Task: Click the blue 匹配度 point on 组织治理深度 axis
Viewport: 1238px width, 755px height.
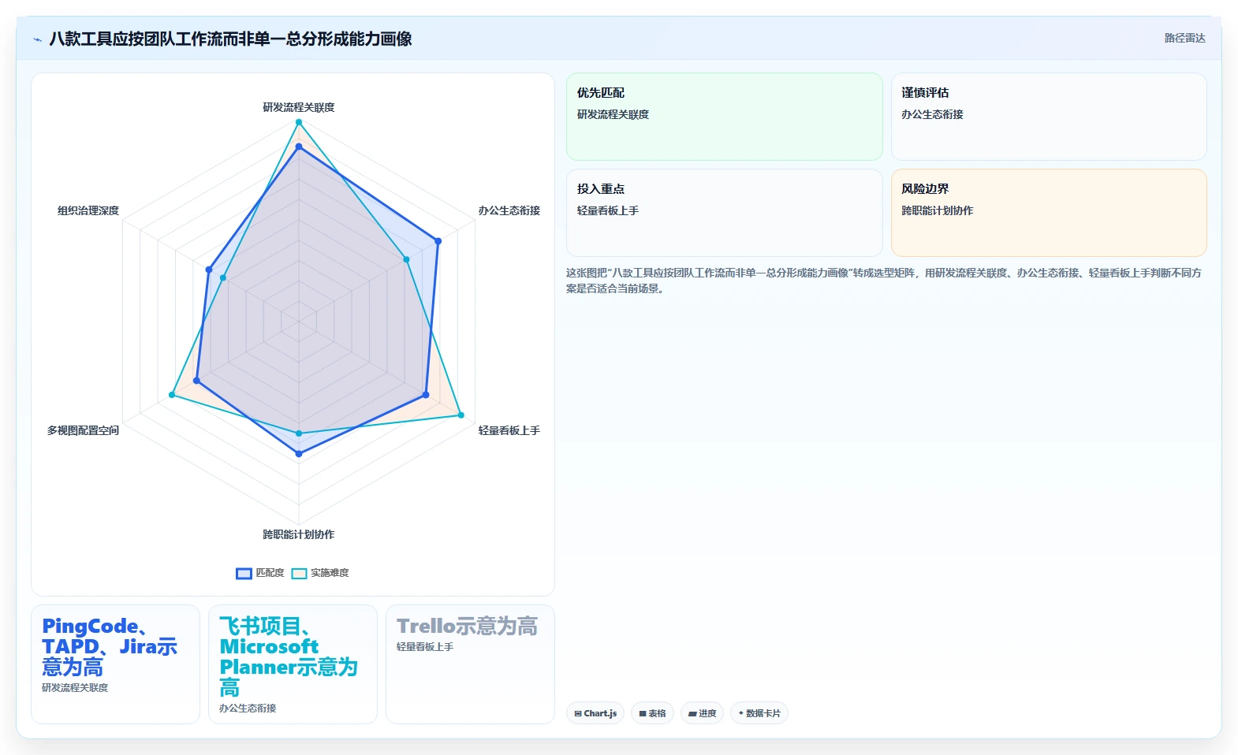Action: click(x=209, y=270)
